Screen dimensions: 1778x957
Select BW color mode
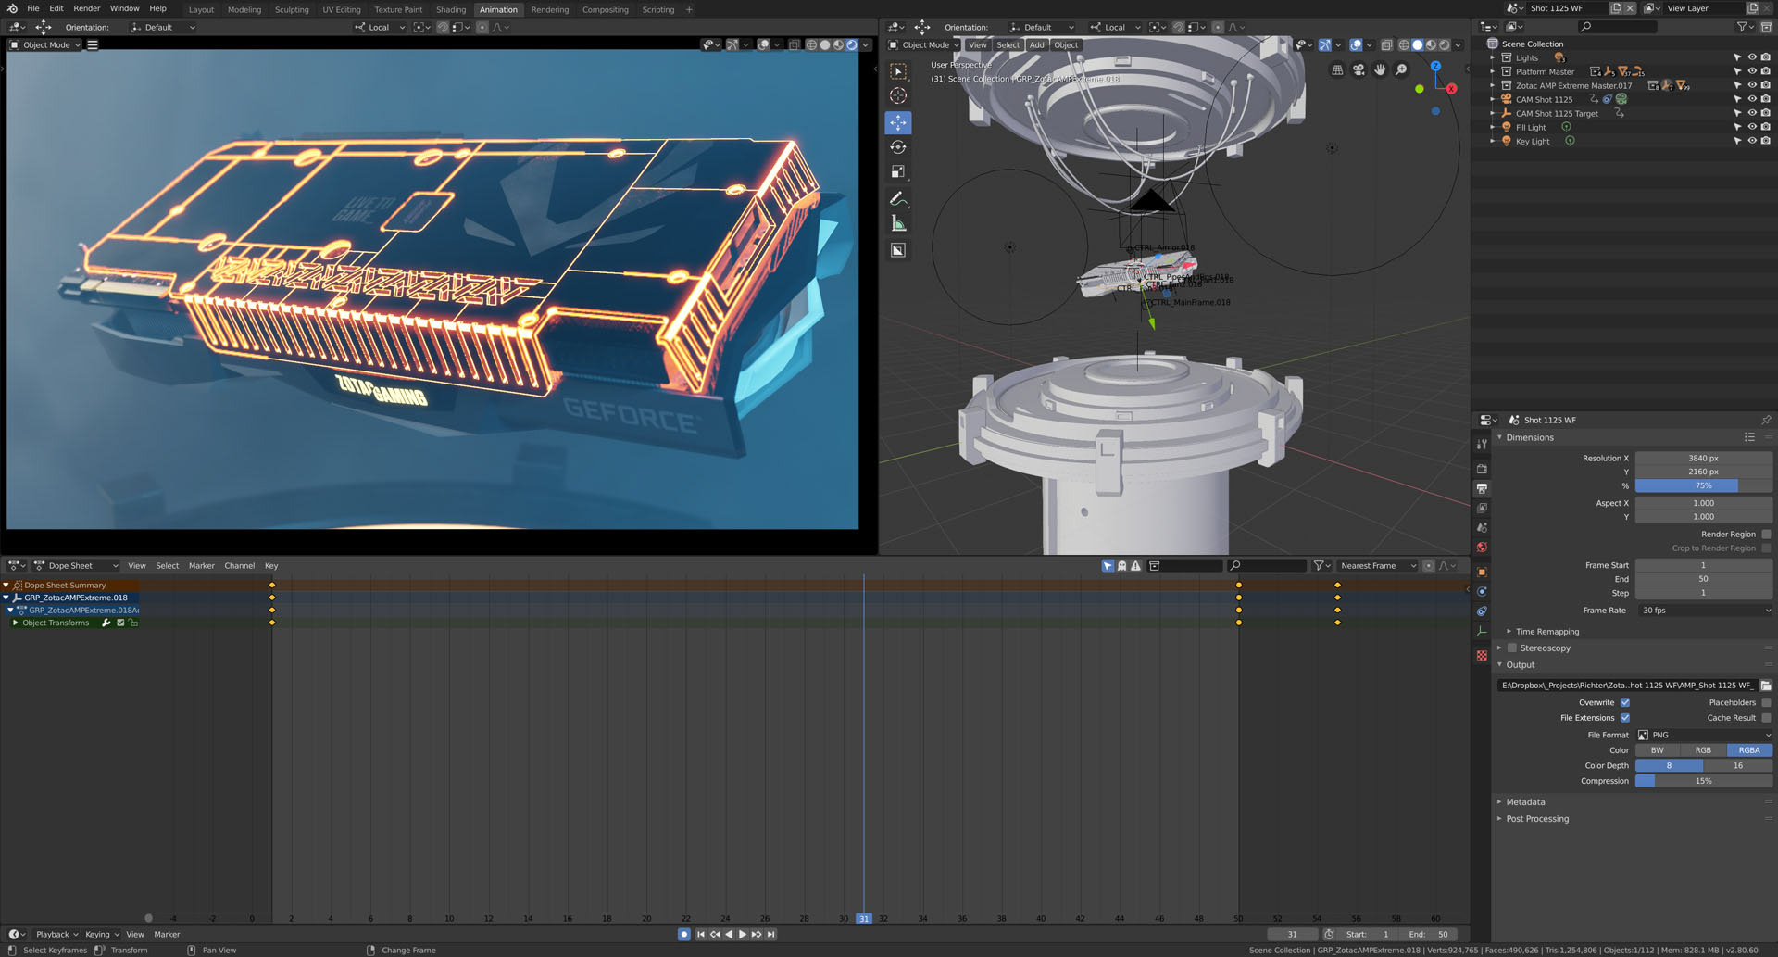click(1658, 750)
